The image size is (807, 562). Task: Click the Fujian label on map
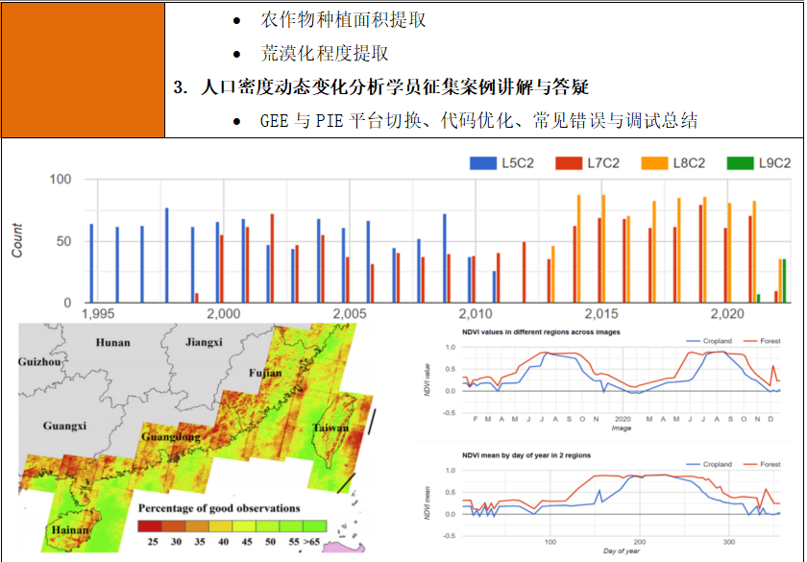coord(265,373)
